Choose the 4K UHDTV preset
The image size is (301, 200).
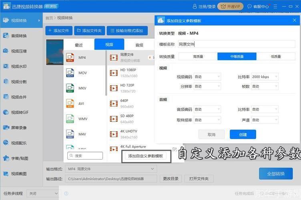click(x=131, y=134)
